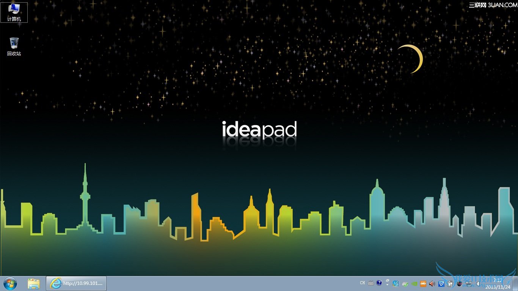Click the Show desktop strip beside the clock
Viewport: 518px width, 291px height.
[x=515, y=283]
